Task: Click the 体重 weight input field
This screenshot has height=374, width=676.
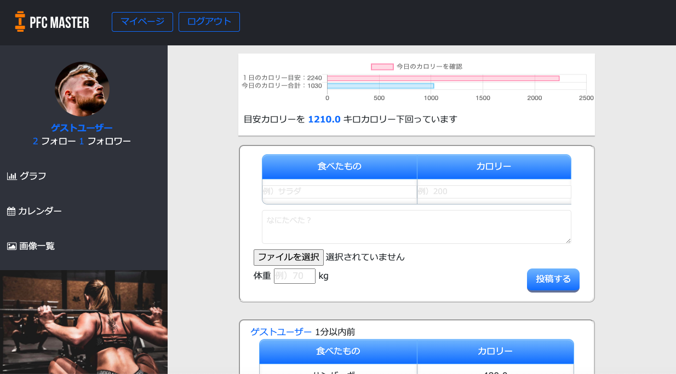Action: point(294,276)
